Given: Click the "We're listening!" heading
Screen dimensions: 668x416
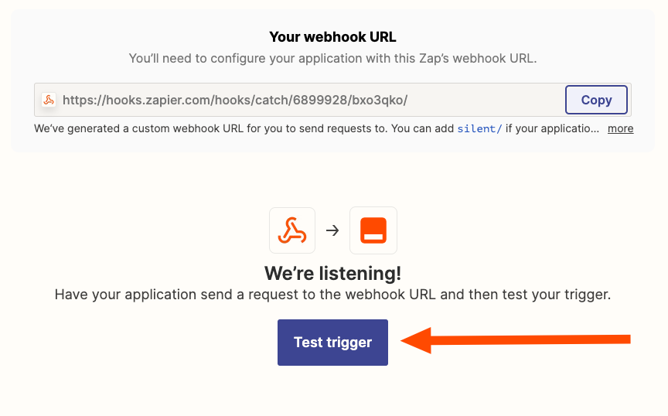Looking at the screenshot, I should [x=332, y=273].
